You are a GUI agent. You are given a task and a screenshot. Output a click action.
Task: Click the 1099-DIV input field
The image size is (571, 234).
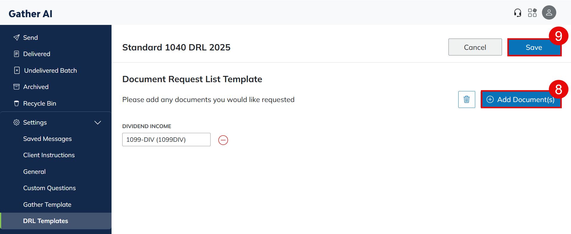point(166,140)
